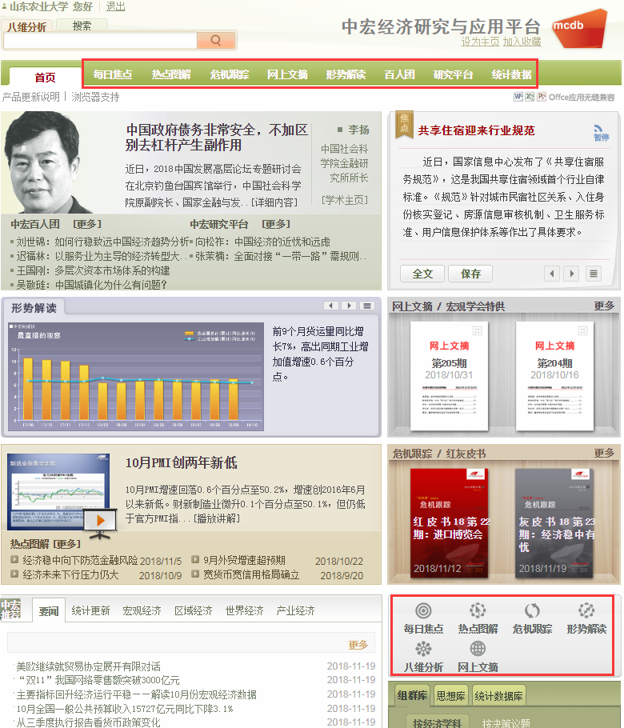Image resolution: width=624 pixels, height=728 pixels.
Task: Open list menu in focus news panel
Action: point(593,274)
